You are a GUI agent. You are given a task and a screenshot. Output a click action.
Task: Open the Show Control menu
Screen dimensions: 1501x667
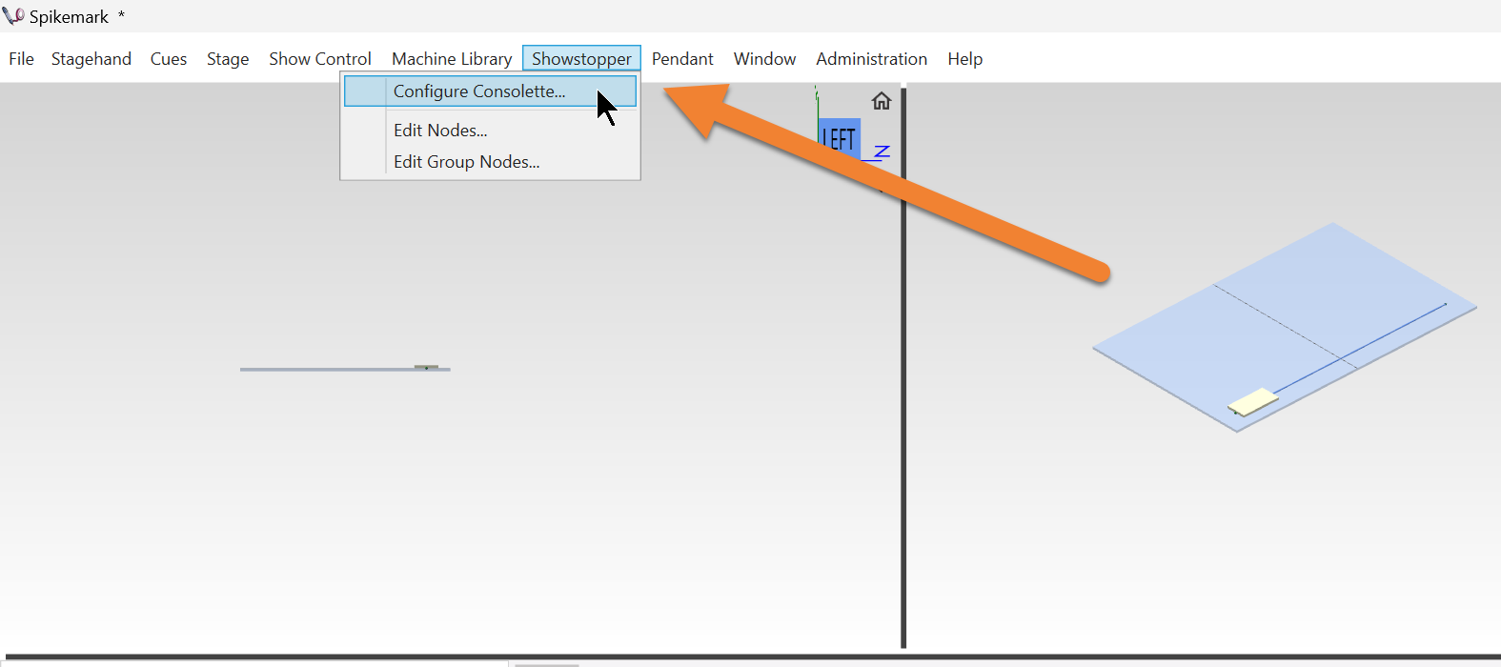tap(320, 59)
